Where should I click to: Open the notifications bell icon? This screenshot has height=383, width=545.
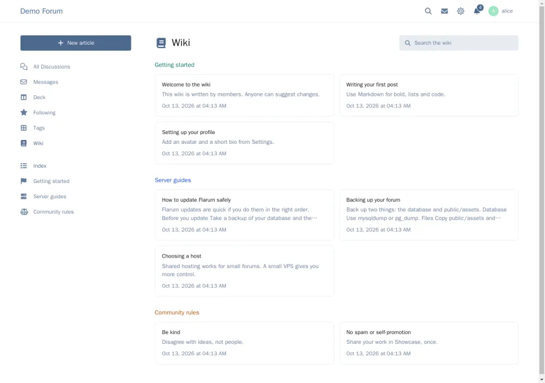pyautogui.click(x=476, y=11)
